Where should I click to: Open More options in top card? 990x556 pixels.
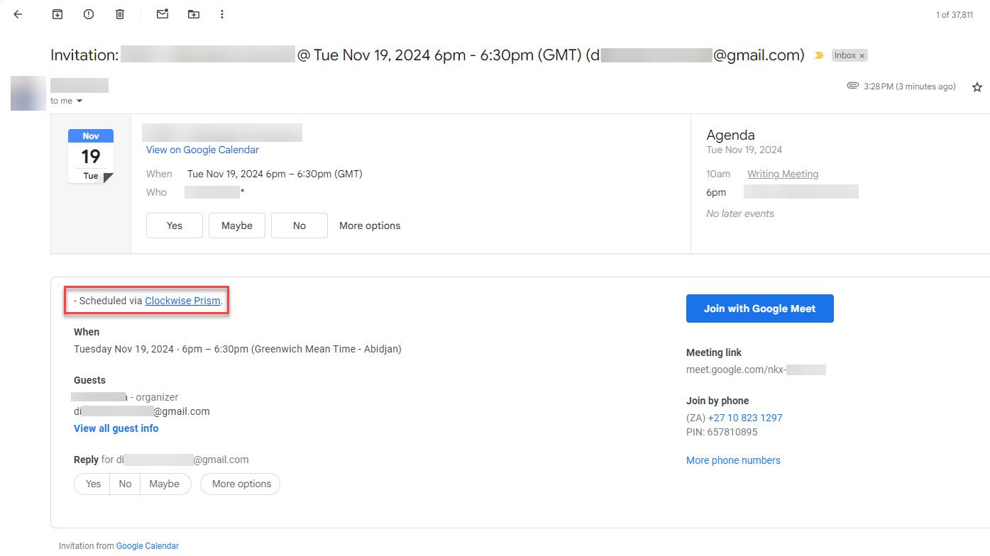369,226
